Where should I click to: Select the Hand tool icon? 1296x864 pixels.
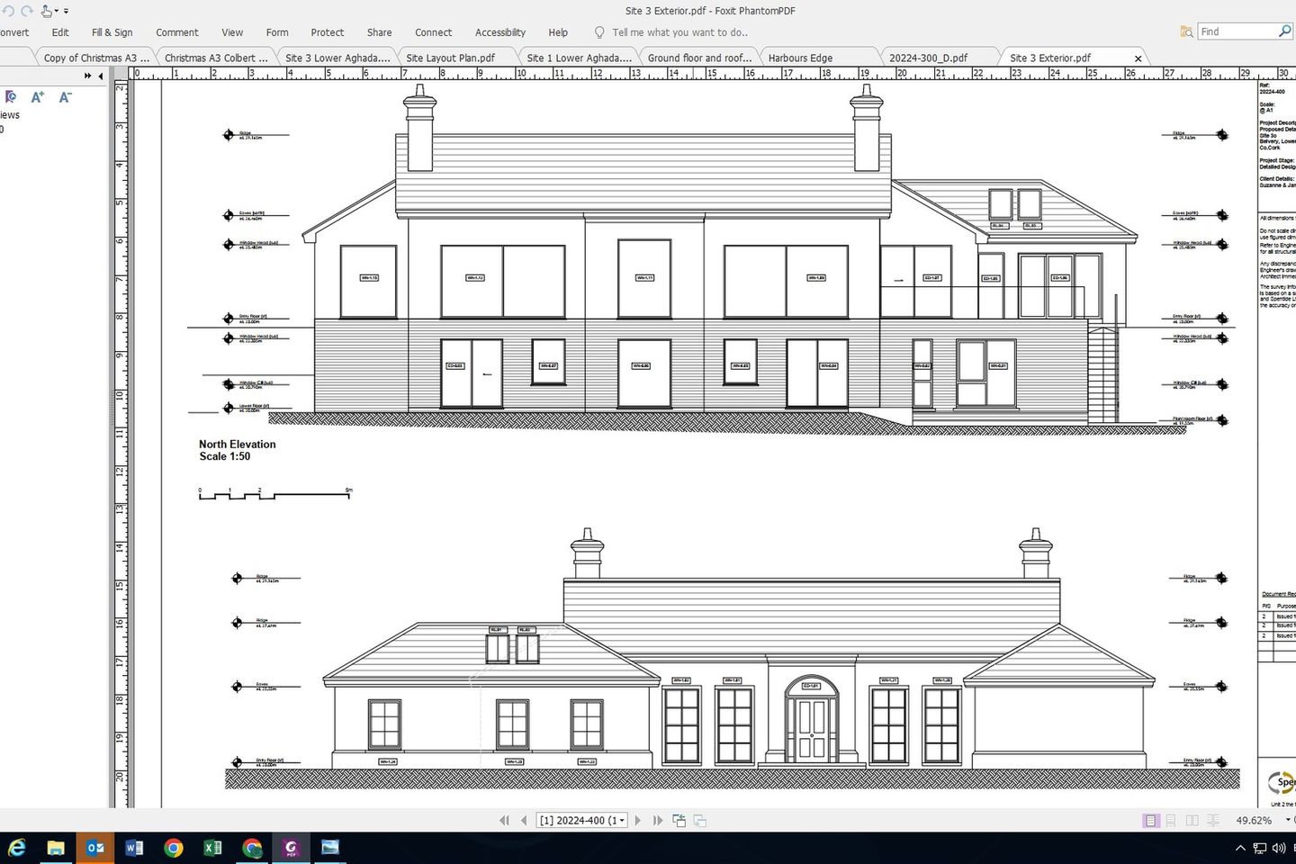click(x=46, y=11)
